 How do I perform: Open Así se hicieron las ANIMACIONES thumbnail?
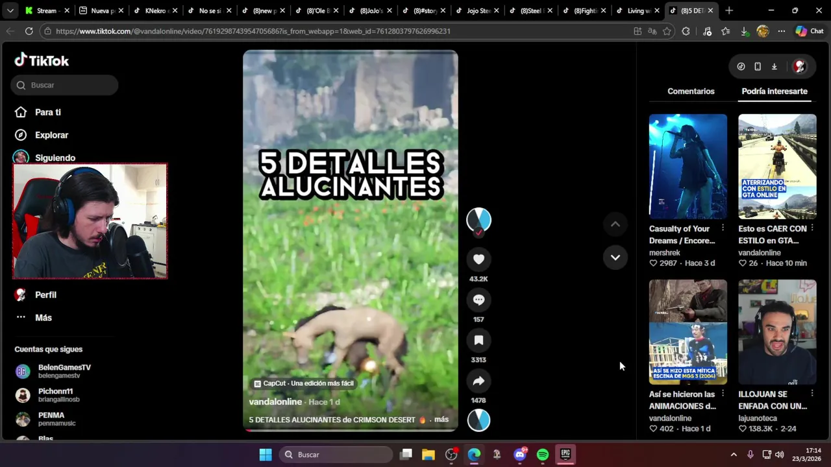[688, 332]
